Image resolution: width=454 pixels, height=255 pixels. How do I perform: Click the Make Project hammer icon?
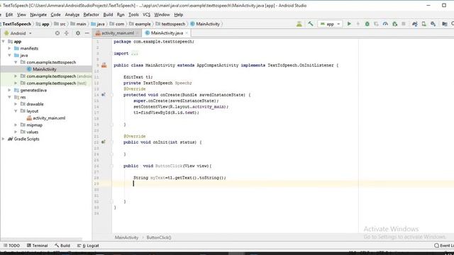click(x=311, y=24)
